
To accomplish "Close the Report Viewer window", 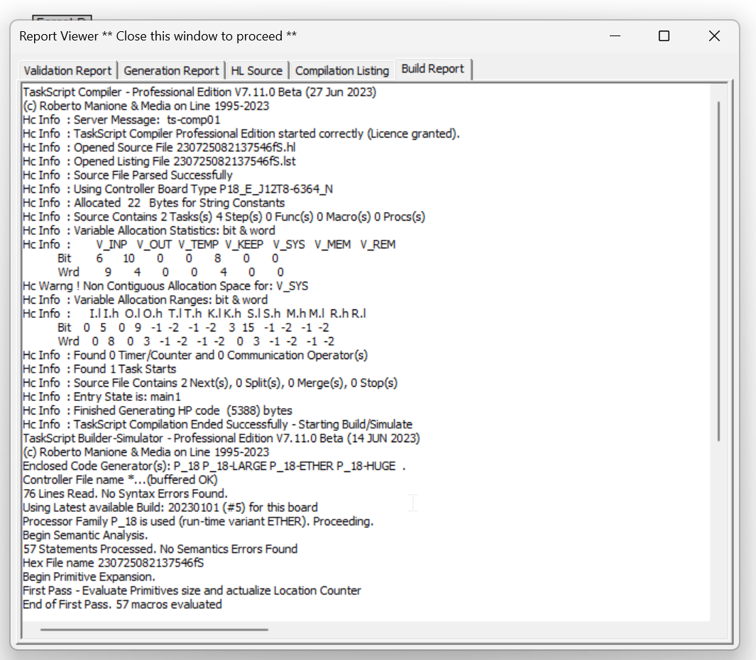I will coord(714,36).
